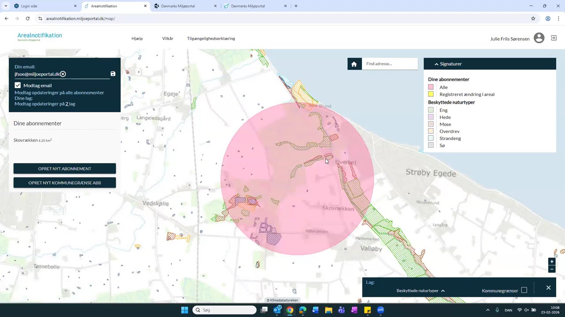The image size is (565, 317).
Task: Click OPRET NYT ABONNEMENT button
Action: [x=64, y=169]
